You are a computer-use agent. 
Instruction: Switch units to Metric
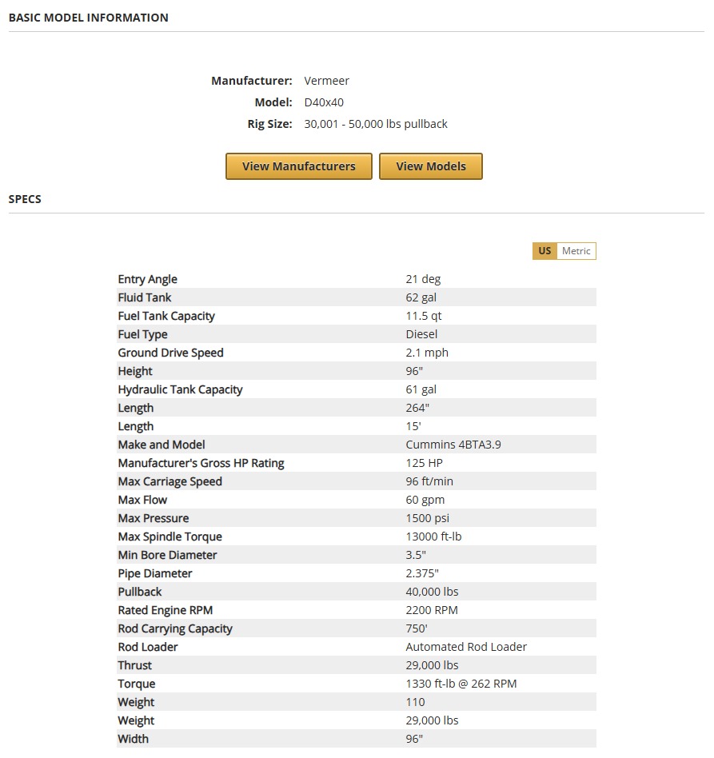click(576, 251)
